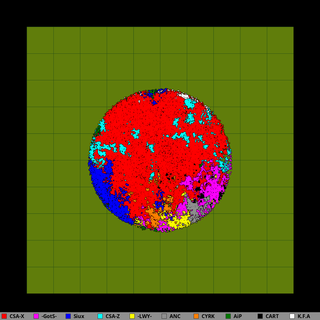Click the AiP legend text
The height and width of the screenshot is (320, 320).
(238, 316)
